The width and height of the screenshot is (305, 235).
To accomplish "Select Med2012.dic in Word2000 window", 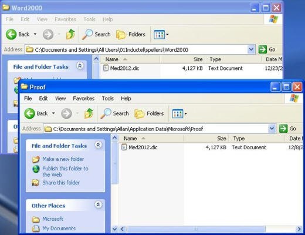I will (124, 68).
